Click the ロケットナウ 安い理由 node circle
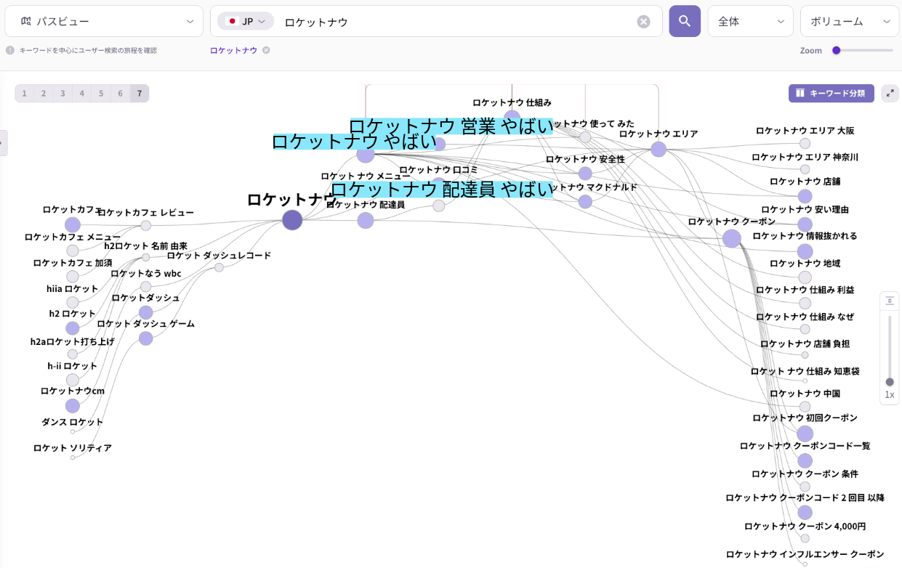This screenshot has width=902, height=581. (805, 224)
